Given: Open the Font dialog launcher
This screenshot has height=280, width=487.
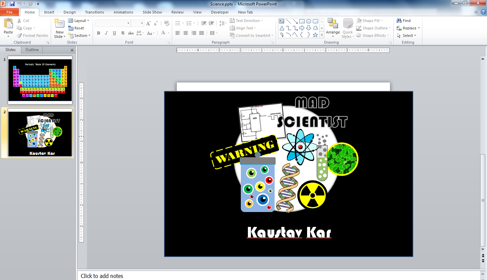Looking at the screenshot, I should tap(169, 43).
